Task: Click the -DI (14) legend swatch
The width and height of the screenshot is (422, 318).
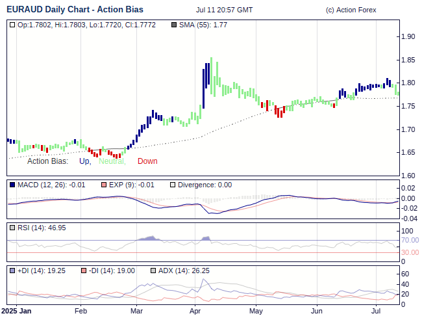Action: (84, 271)
